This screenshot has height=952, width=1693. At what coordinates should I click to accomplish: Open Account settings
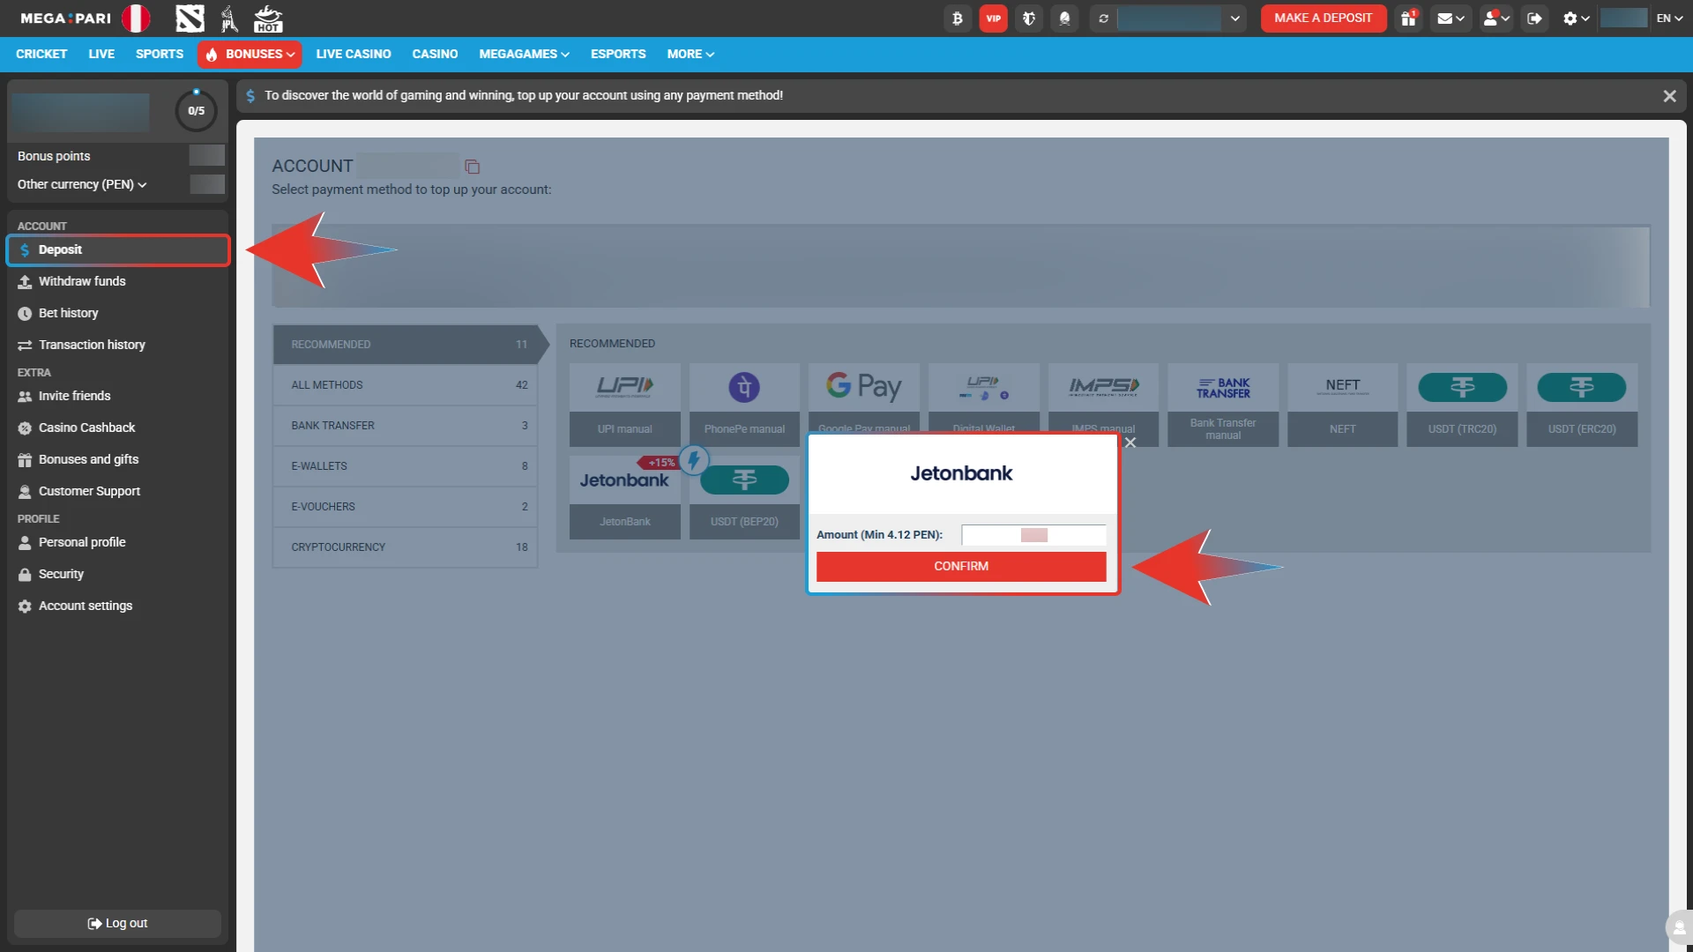[x=118, y=606]
